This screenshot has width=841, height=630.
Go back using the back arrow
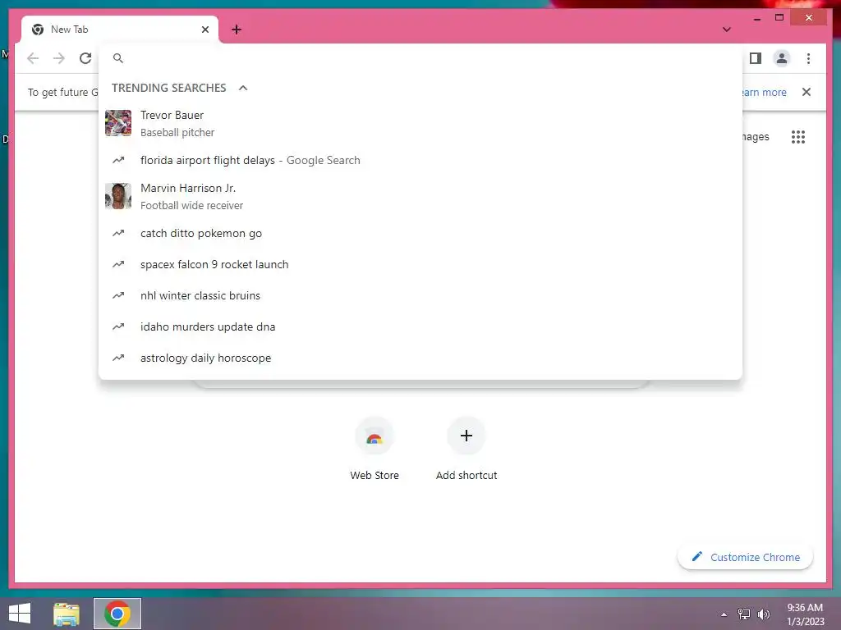(x=33, y=58)
